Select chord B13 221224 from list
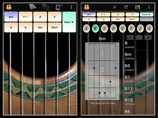The width and height of the screenshot is (158, 118). pyautogui.click(x=139, y=101)
